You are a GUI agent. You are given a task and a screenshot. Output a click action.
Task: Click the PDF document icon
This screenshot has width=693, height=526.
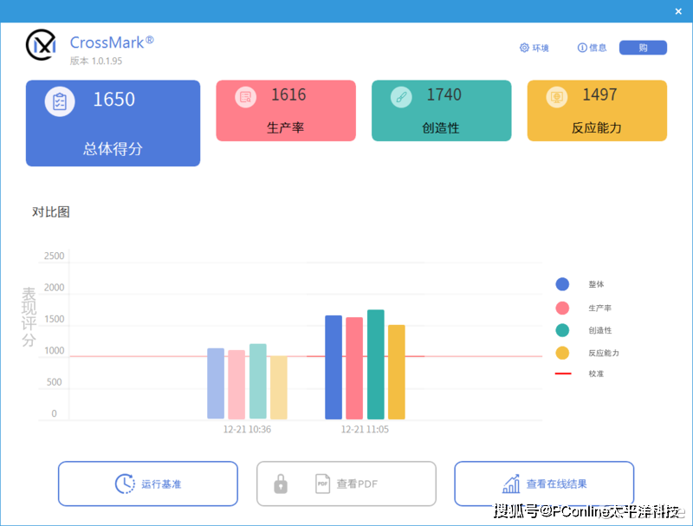(x=322, y=484)
